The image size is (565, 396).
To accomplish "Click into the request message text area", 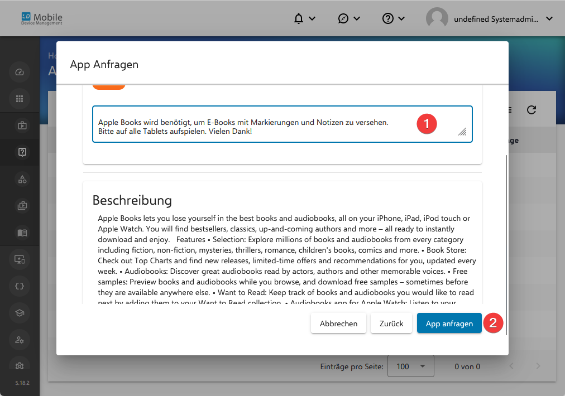I will pos(282,124).
